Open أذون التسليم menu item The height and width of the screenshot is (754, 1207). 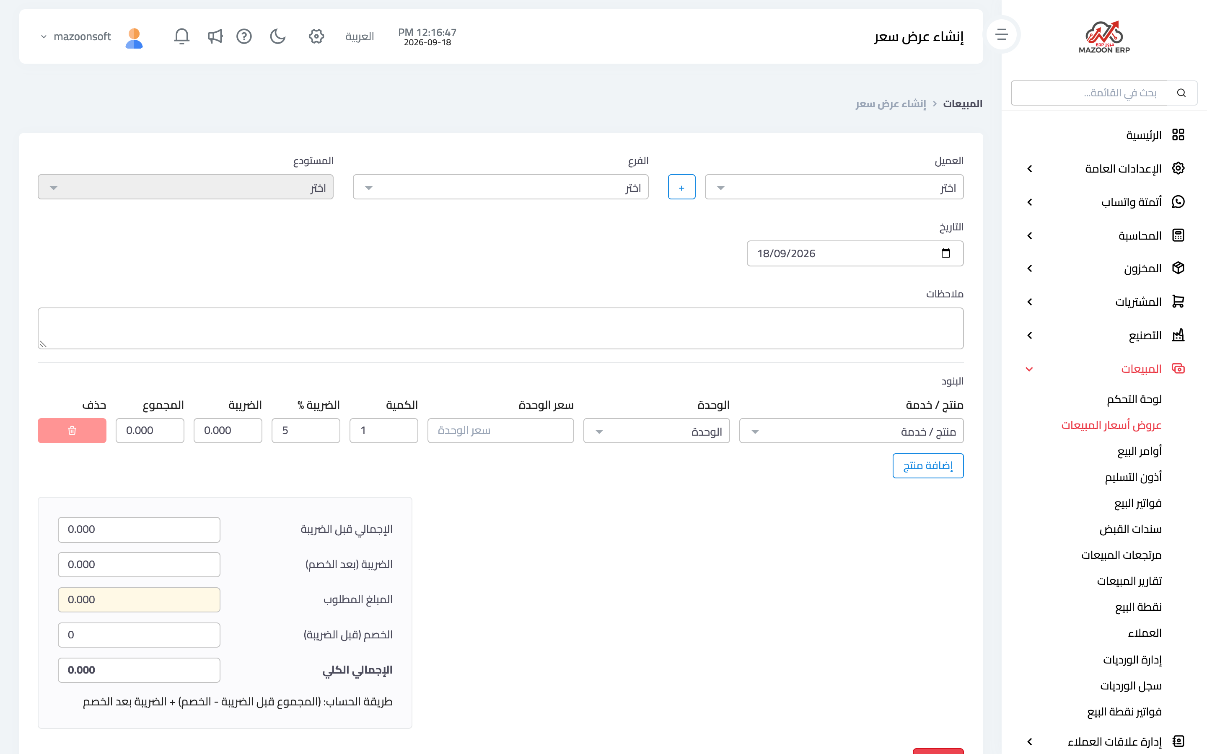tap(1133, 477)
